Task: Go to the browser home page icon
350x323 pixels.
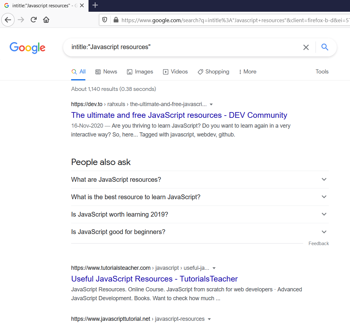Action: [46, 20]
